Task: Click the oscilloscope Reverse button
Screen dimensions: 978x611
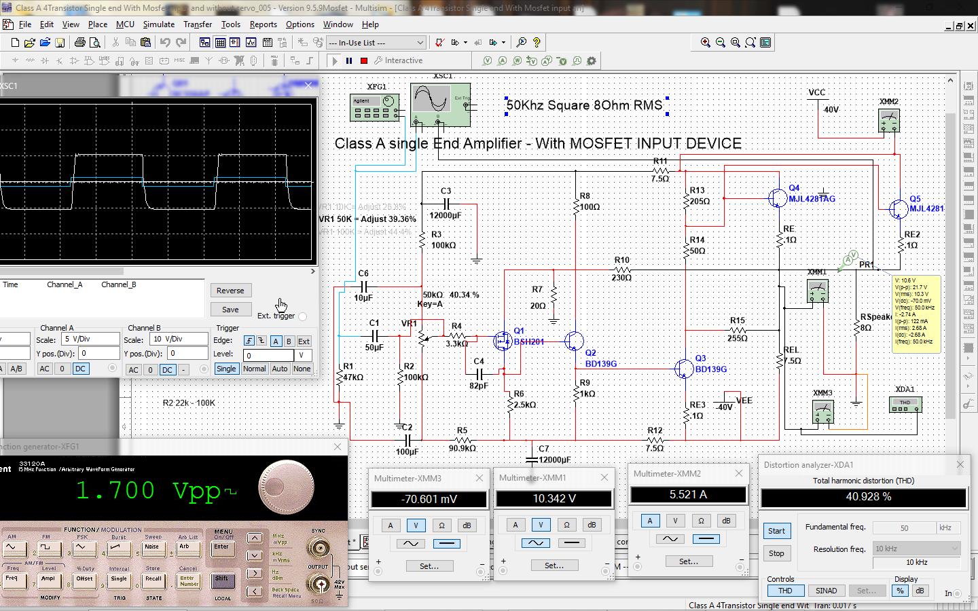Action: tap(230, 291)
